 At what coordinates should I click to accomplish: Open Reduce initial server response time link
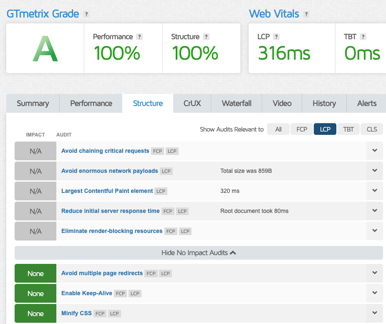click(x=110, y=211)
